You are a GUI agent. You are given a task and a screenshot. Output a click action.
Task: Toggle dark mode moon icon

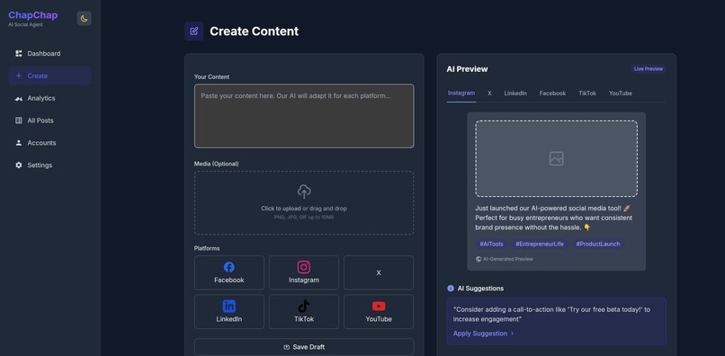tap(84, 19)
